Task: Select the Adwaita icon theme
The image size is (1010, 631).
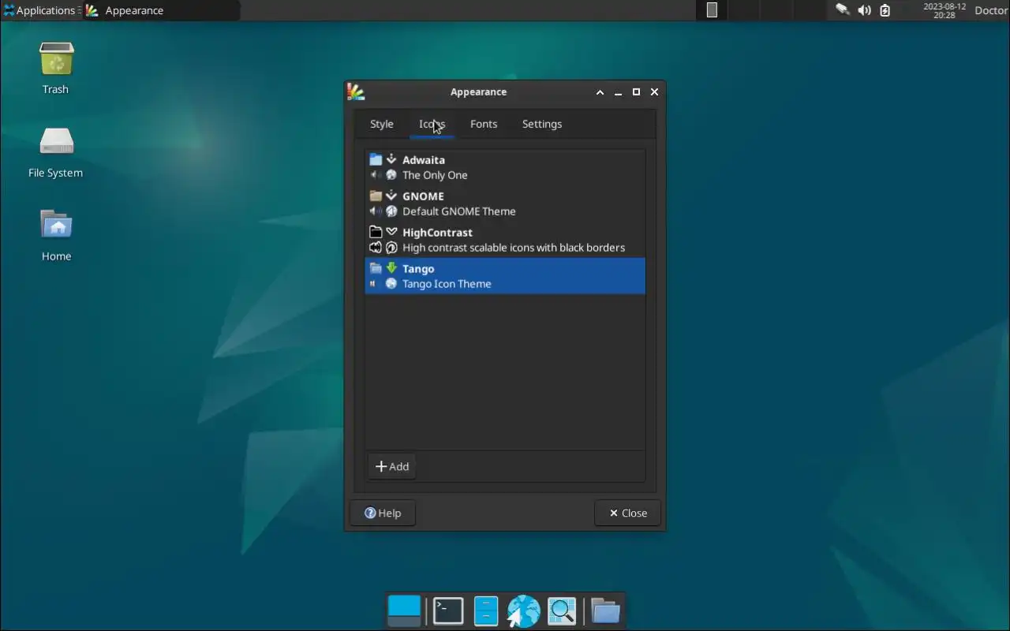Action: [x=505, y=167]
